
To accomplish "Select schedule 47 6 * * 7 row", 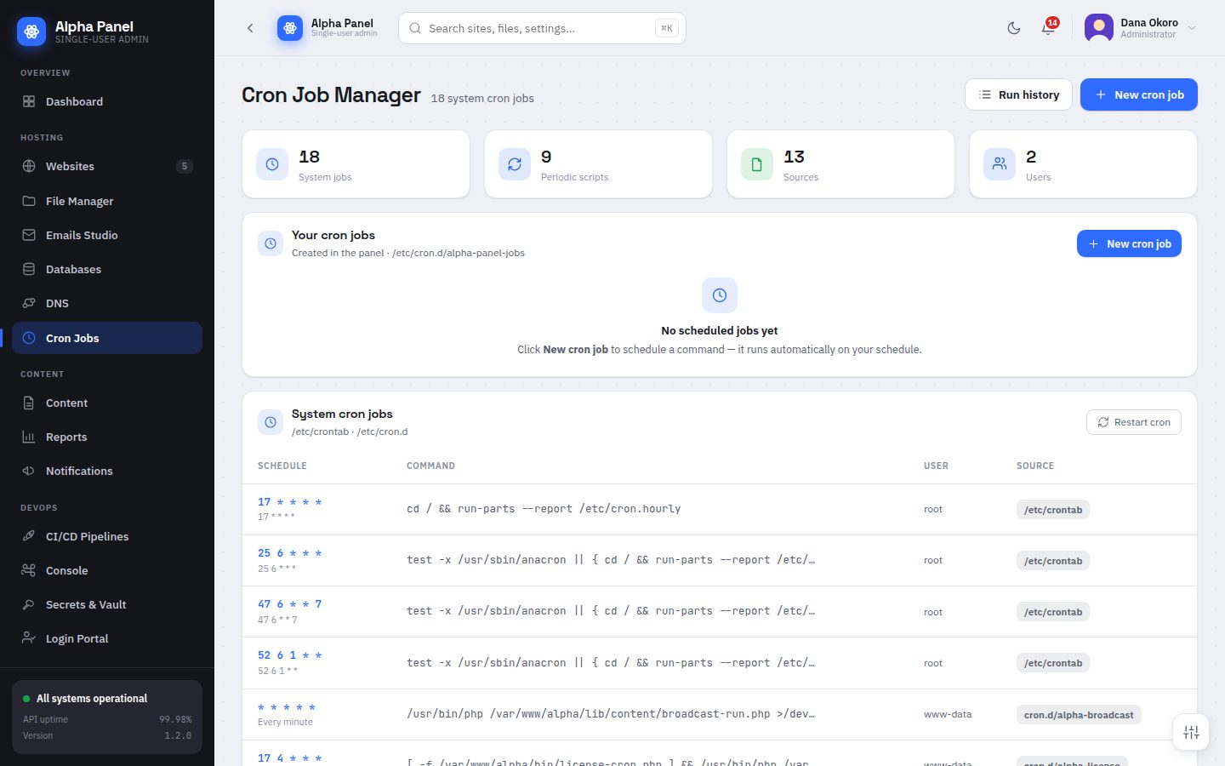I will (x=719, y=611).
